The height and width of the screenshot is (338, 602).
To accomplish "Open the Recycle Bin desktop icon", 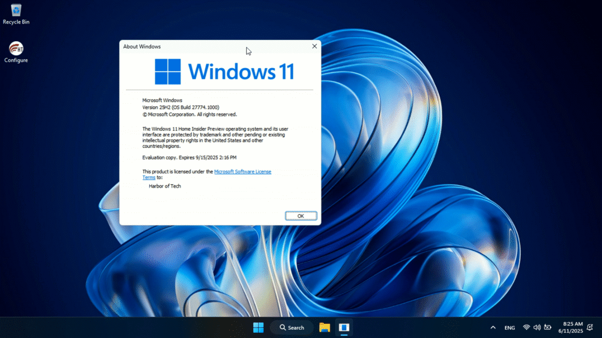I will [16, 14].
